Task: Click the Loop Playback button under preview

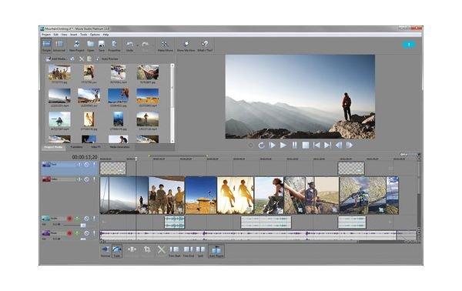Action: [261, 145]
